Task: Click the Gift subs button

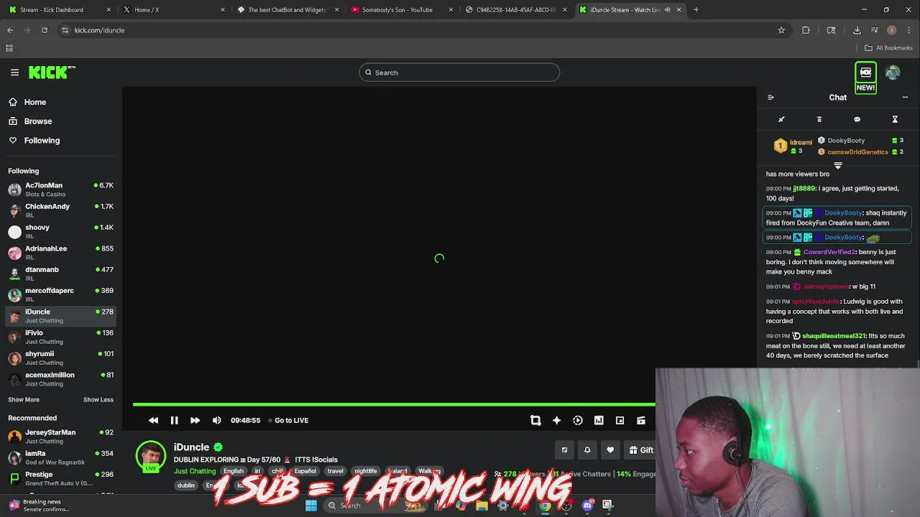Action: (x=640, y=450)
